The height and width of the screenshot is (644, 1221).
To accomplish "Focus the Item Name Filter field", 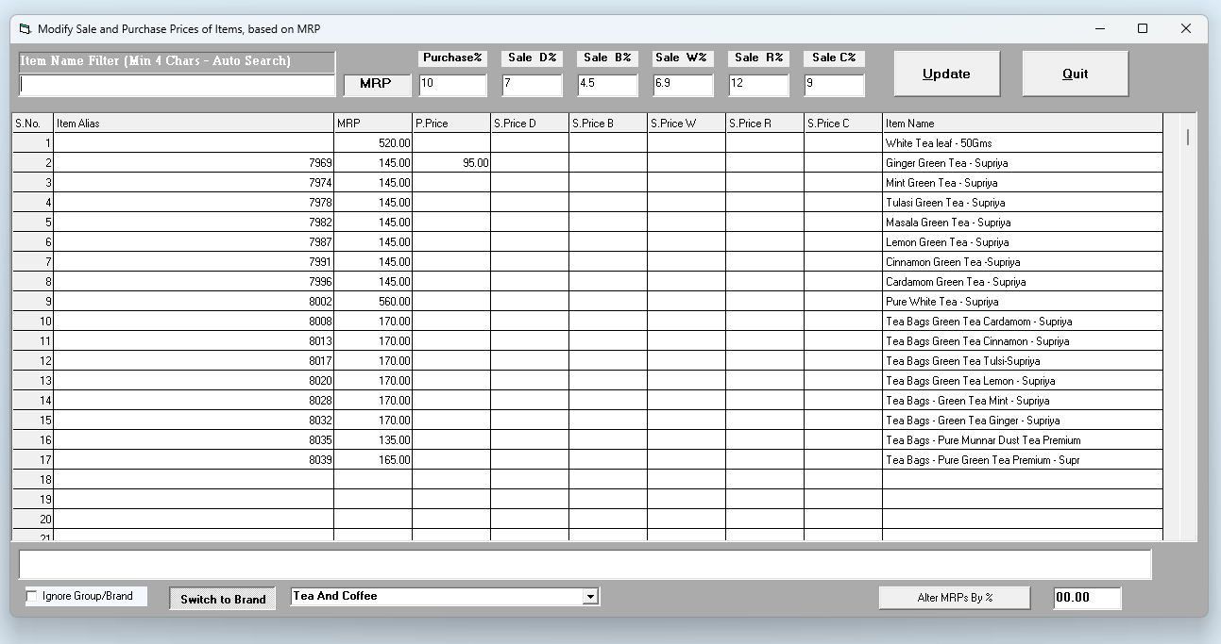I will click(177, 85).
